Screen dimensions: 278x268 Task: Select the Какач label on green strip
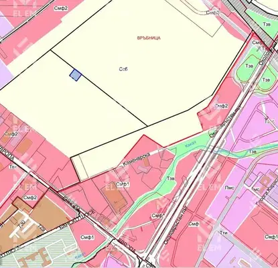point(191,144)
